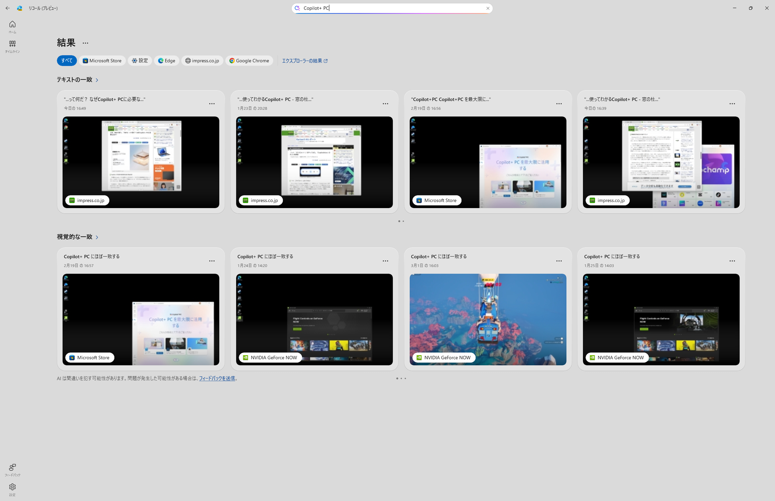Open options menu for 3月1日 16:03 snapshot
The image size is (775, 501).
(x=559, y=261)
